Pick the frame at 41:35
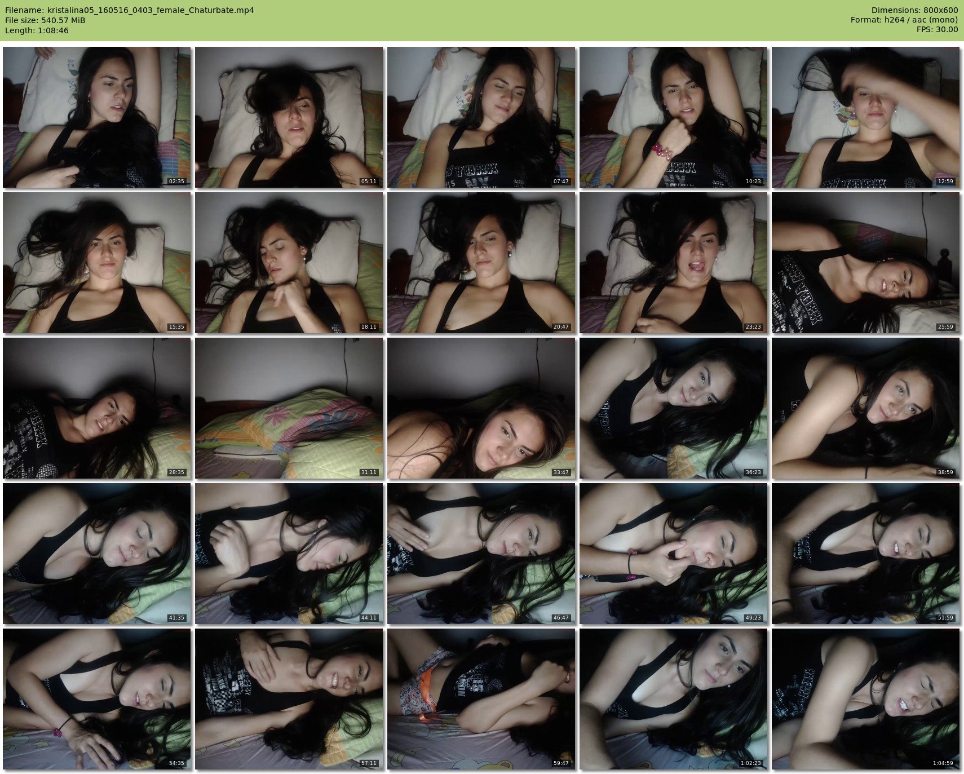This screenshot has height=774, width=964. (97, 554)
